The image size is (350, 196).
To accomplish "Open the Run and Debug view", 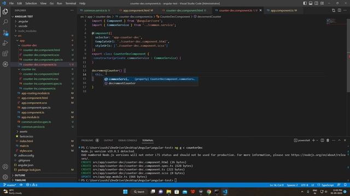I will pyautogui.click(x=5, y=43).
